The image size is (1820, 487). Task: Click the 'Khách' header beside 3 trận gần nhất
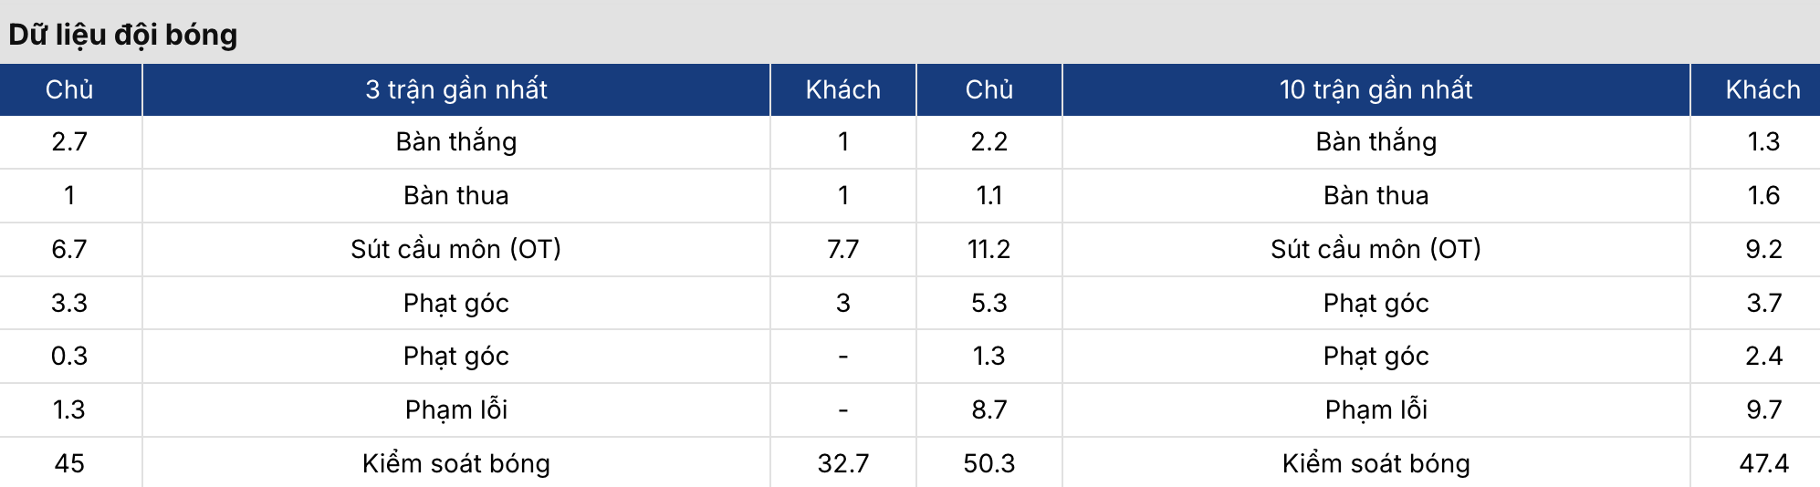843,89
